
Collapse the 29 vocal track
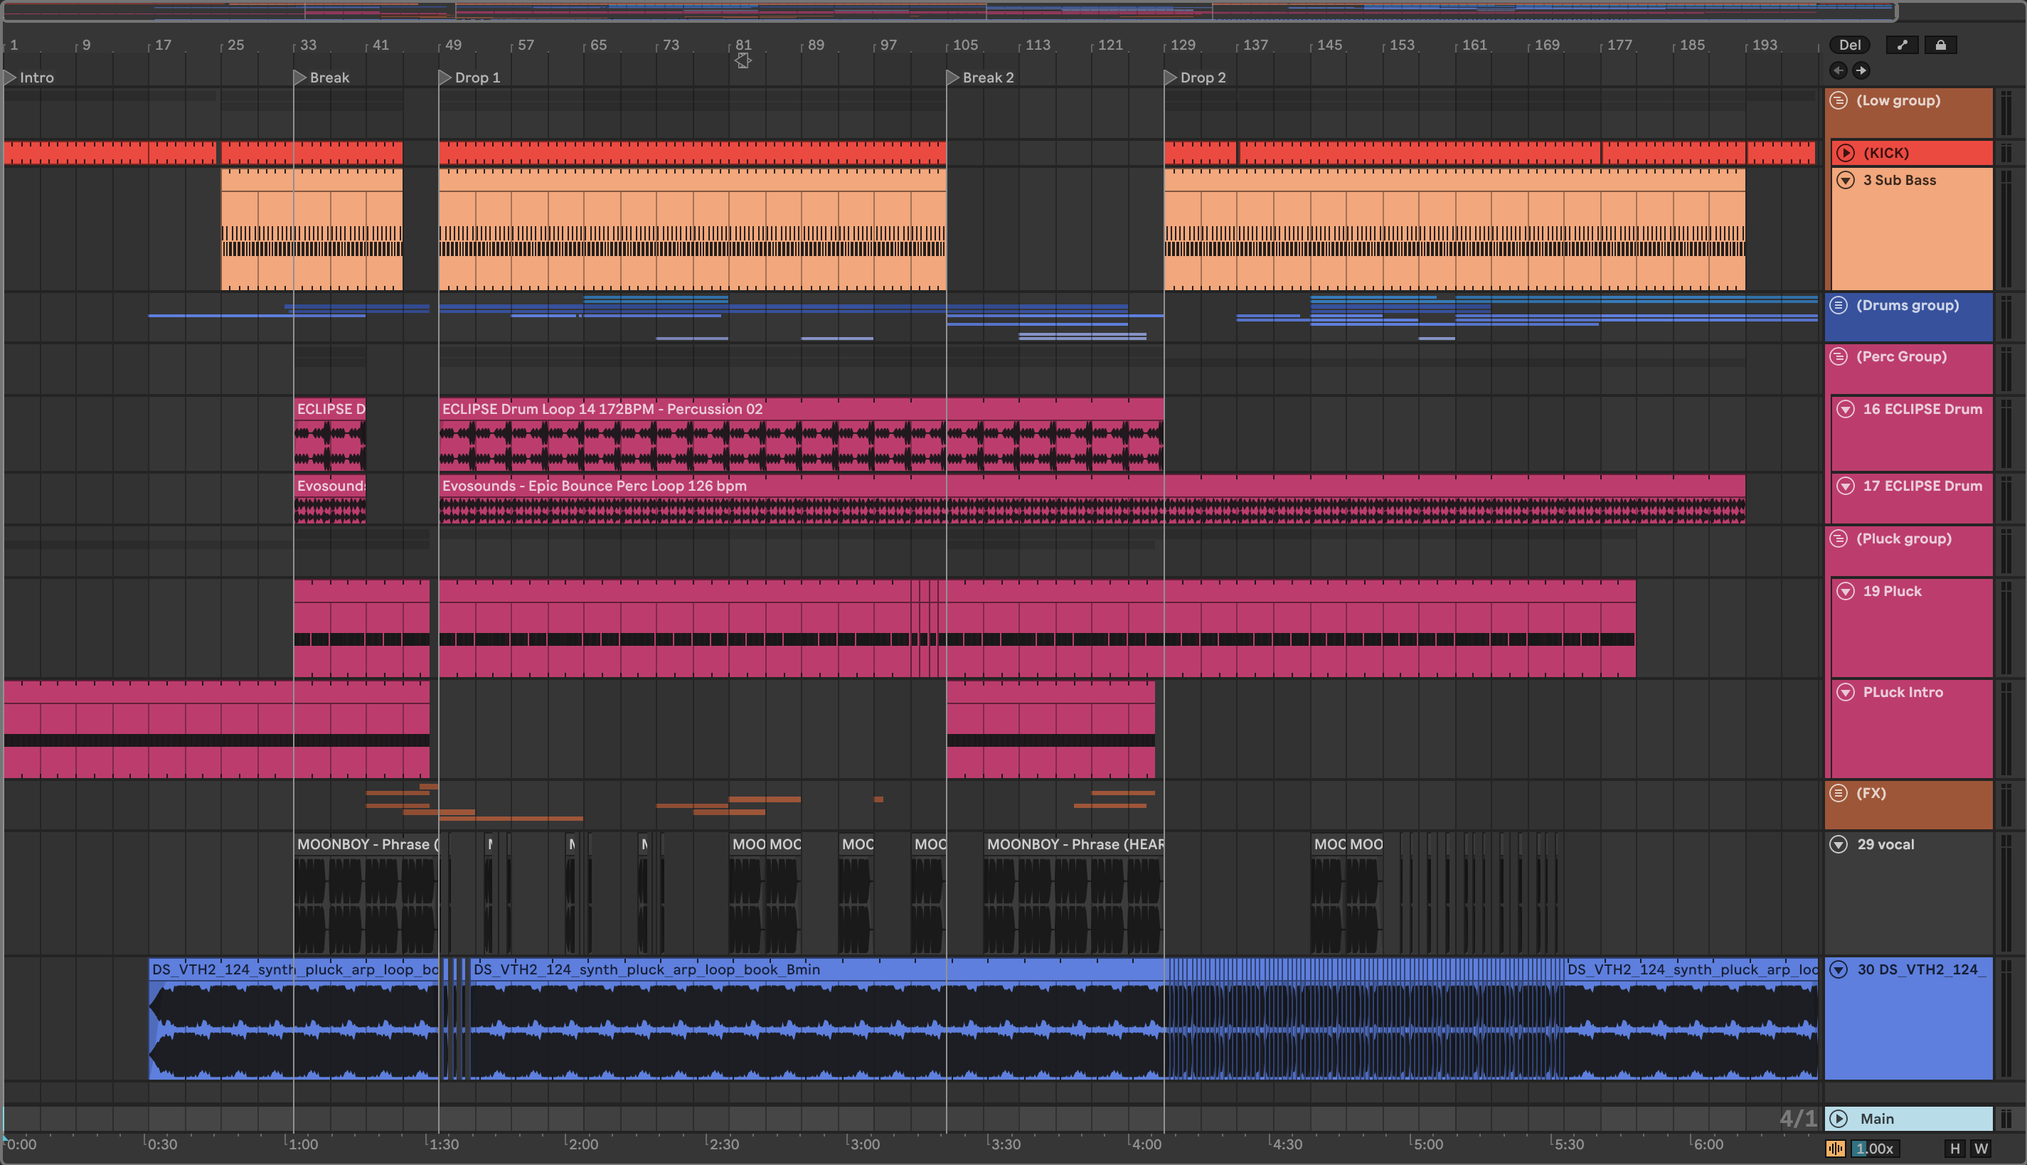1839,844
